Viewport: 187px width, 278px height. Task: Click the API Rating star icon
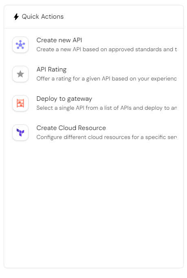point(20,74)
